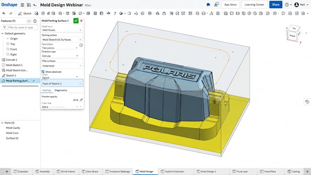Switch to the Enclosure Redesign tab

click(x=118, y=171)
